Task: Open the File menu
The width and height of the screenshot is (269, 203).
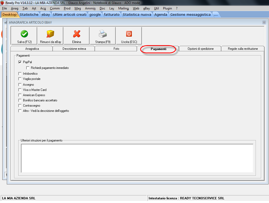Action: tap(4, 8)
